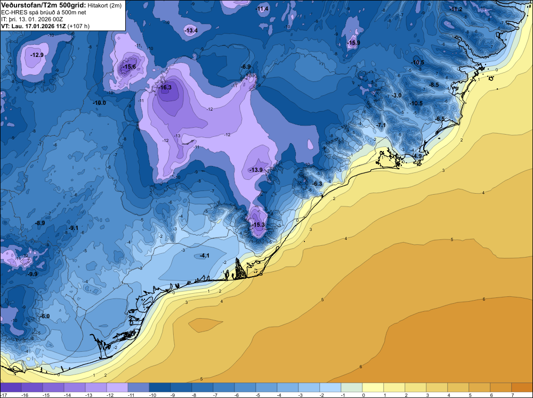Click the VT: Lau. 17.01.2026 11Z text
The width and height of the screenshot is (533, 398).
pyautogui.click(x=34, y=26)
